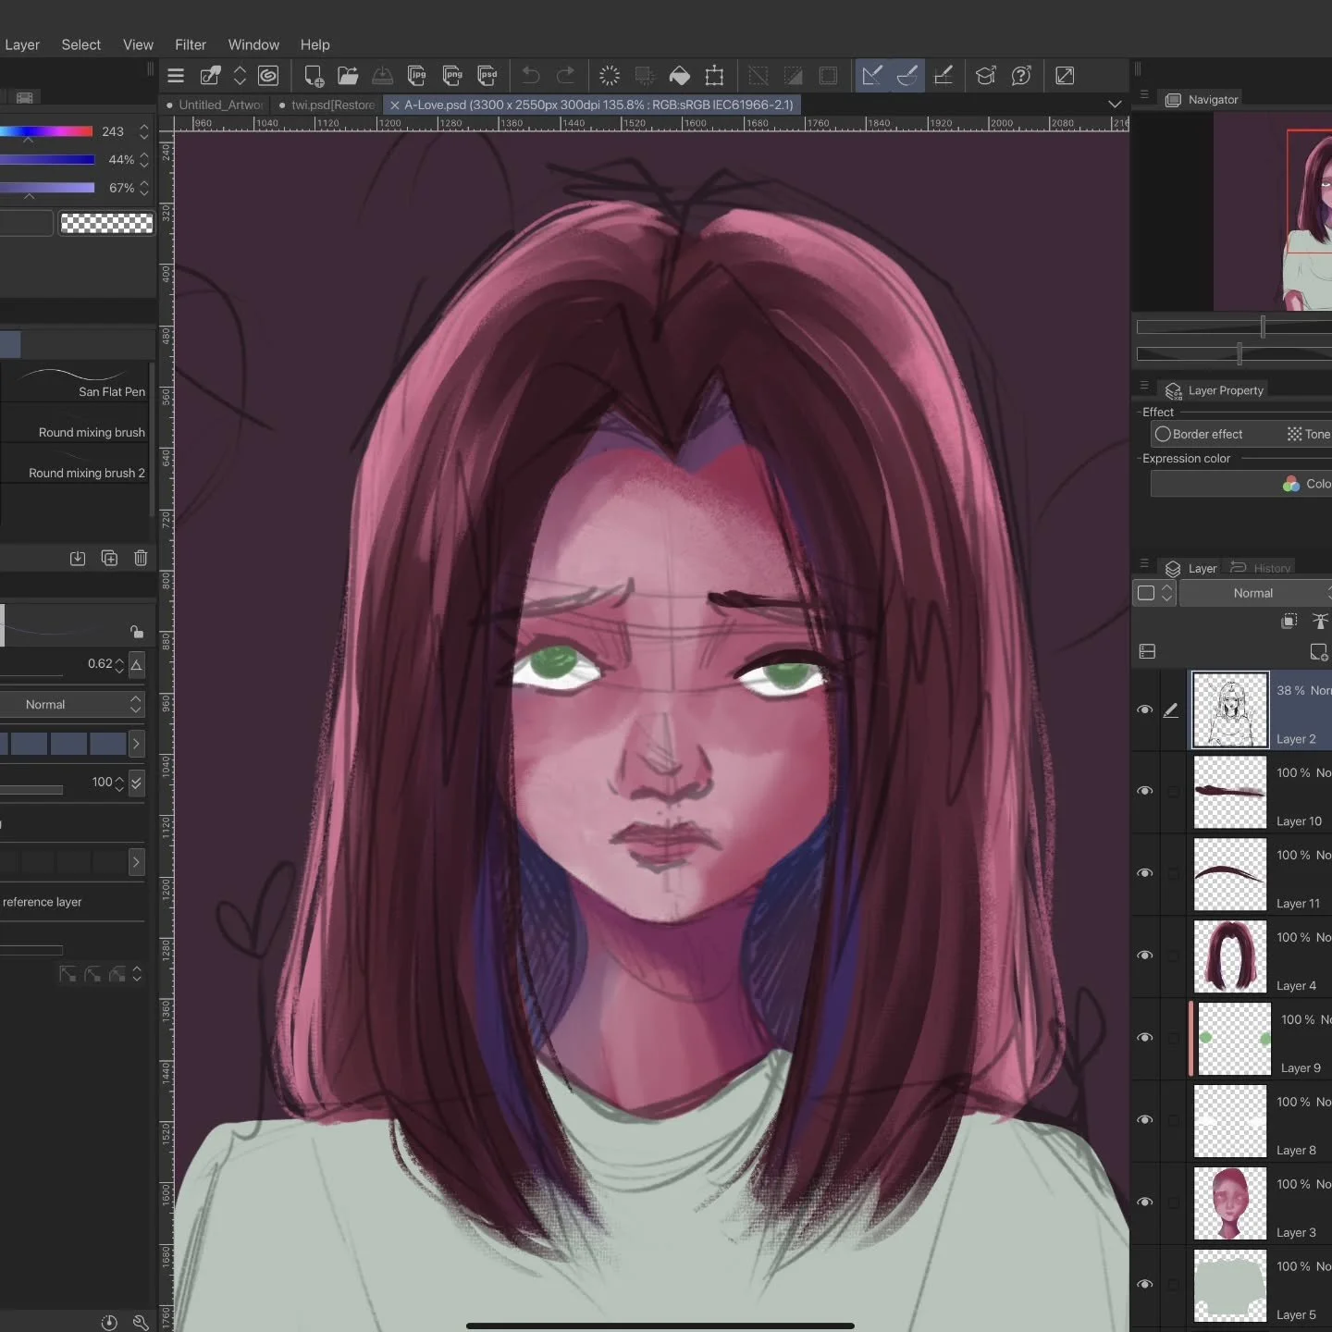The height and width of the screenshot is (1332, 1332).
Task: Redo the last action
Action: click(565, 76)
